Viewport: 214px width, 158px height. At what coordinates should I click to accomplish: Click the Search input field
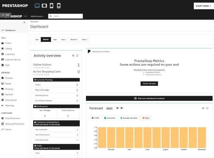click(x=65, y=16)
